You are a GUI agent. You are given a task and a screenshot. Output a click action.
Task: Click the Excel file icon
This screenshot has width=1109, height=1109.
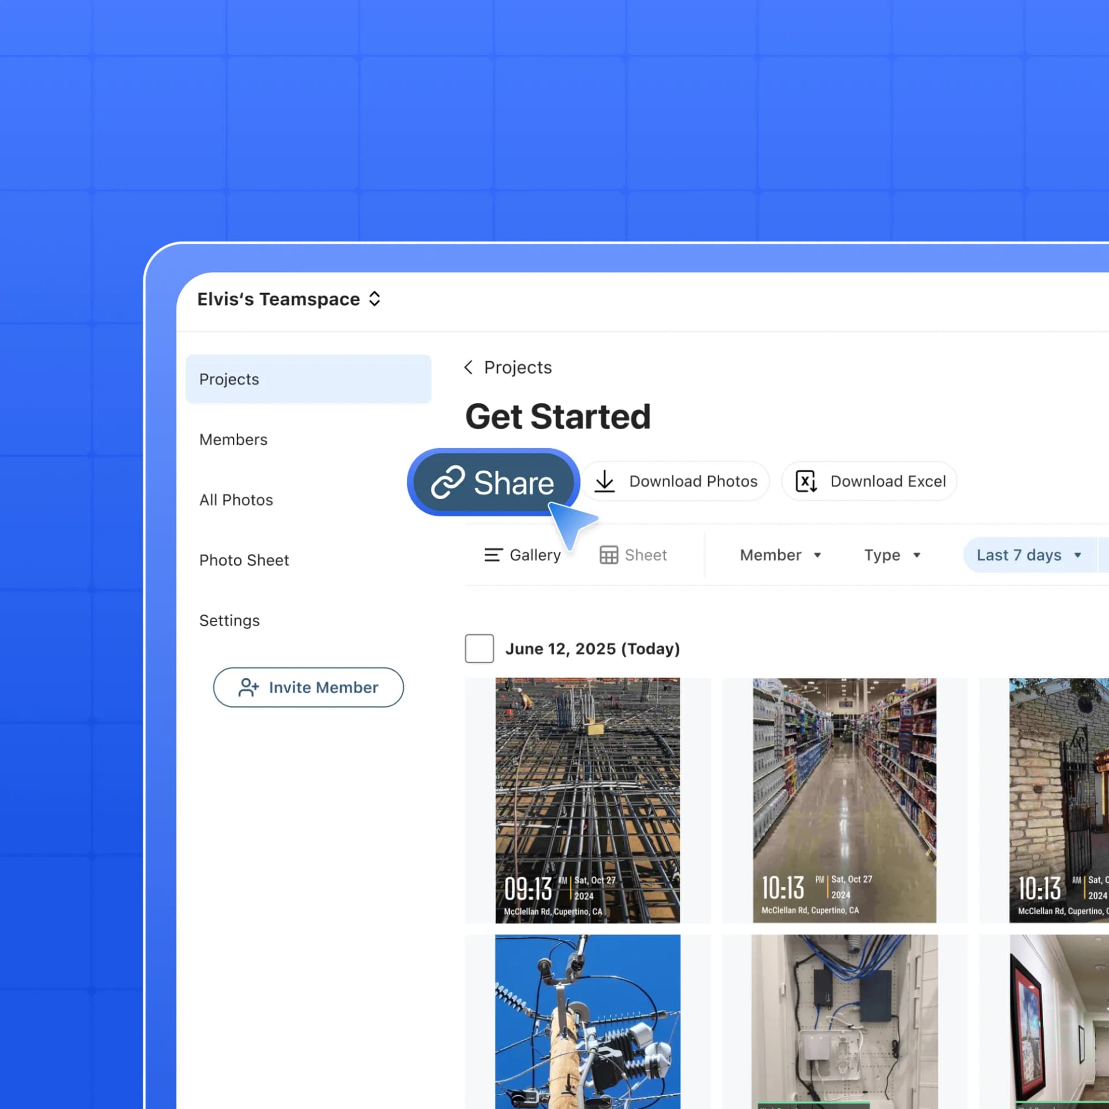[x=806, y=481]
